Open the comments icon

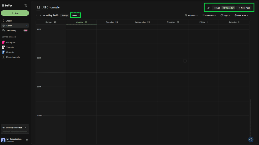[208, 8]
